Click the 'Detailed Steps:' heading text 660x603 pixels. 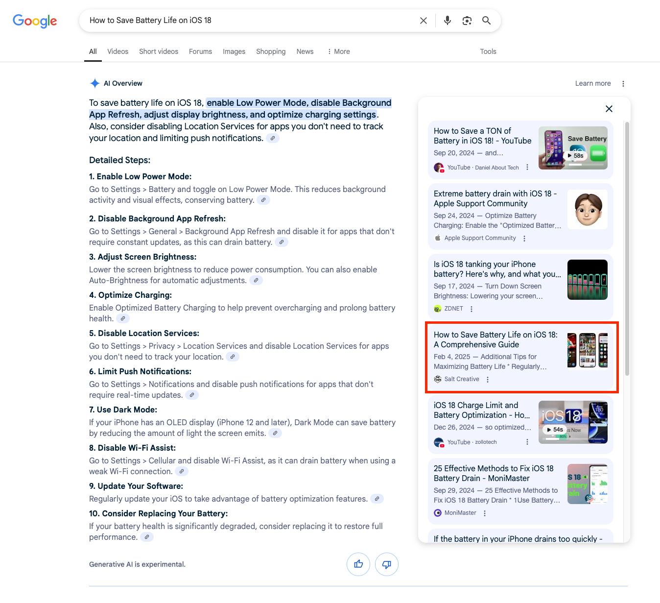[x=120, y=160]
